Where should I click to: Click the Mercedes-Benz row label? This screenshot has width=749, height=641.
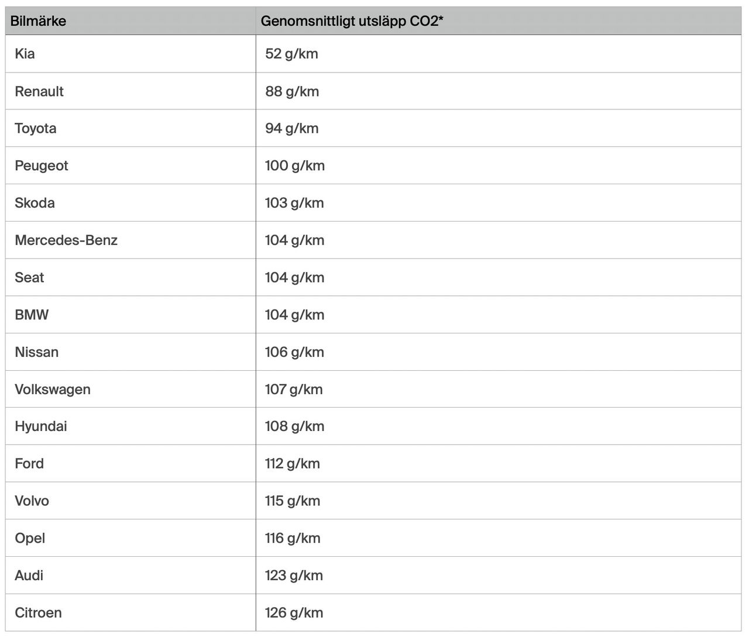click(66, 240)
